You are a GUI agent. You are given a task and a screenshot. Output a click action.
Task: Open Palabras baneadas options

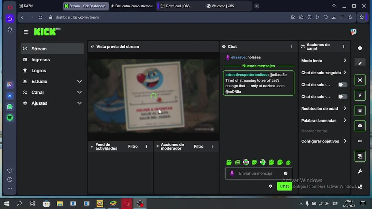[324, 120]
